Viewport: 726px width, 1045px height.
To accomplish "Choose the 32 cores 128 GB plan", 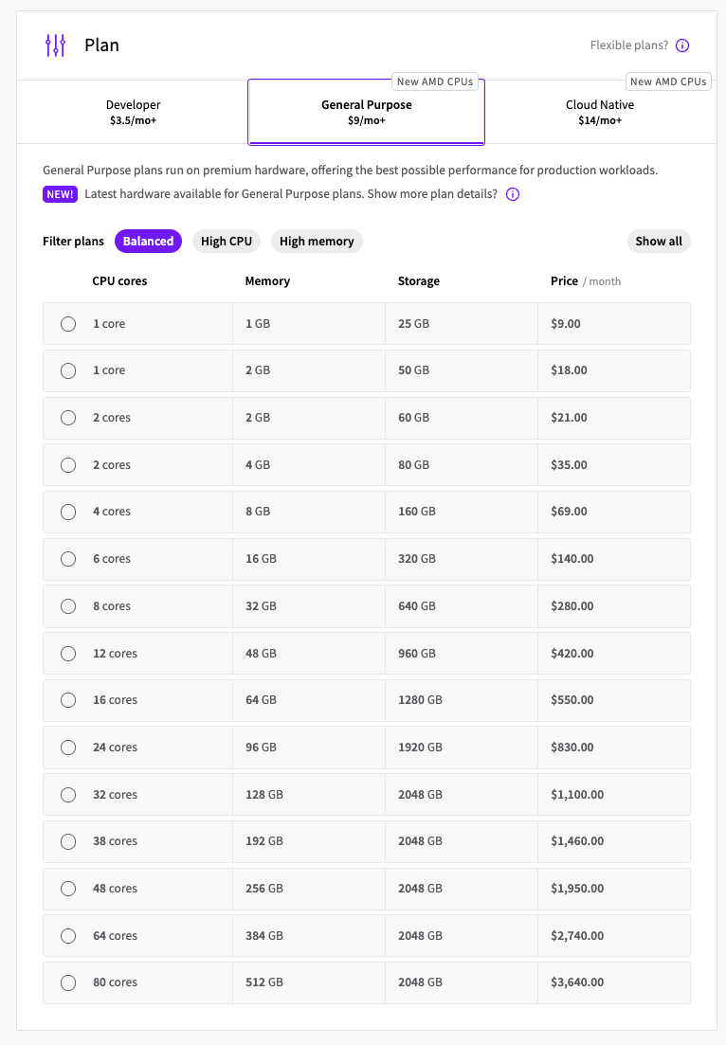I will pyautogui.click(x=68, y=795).
